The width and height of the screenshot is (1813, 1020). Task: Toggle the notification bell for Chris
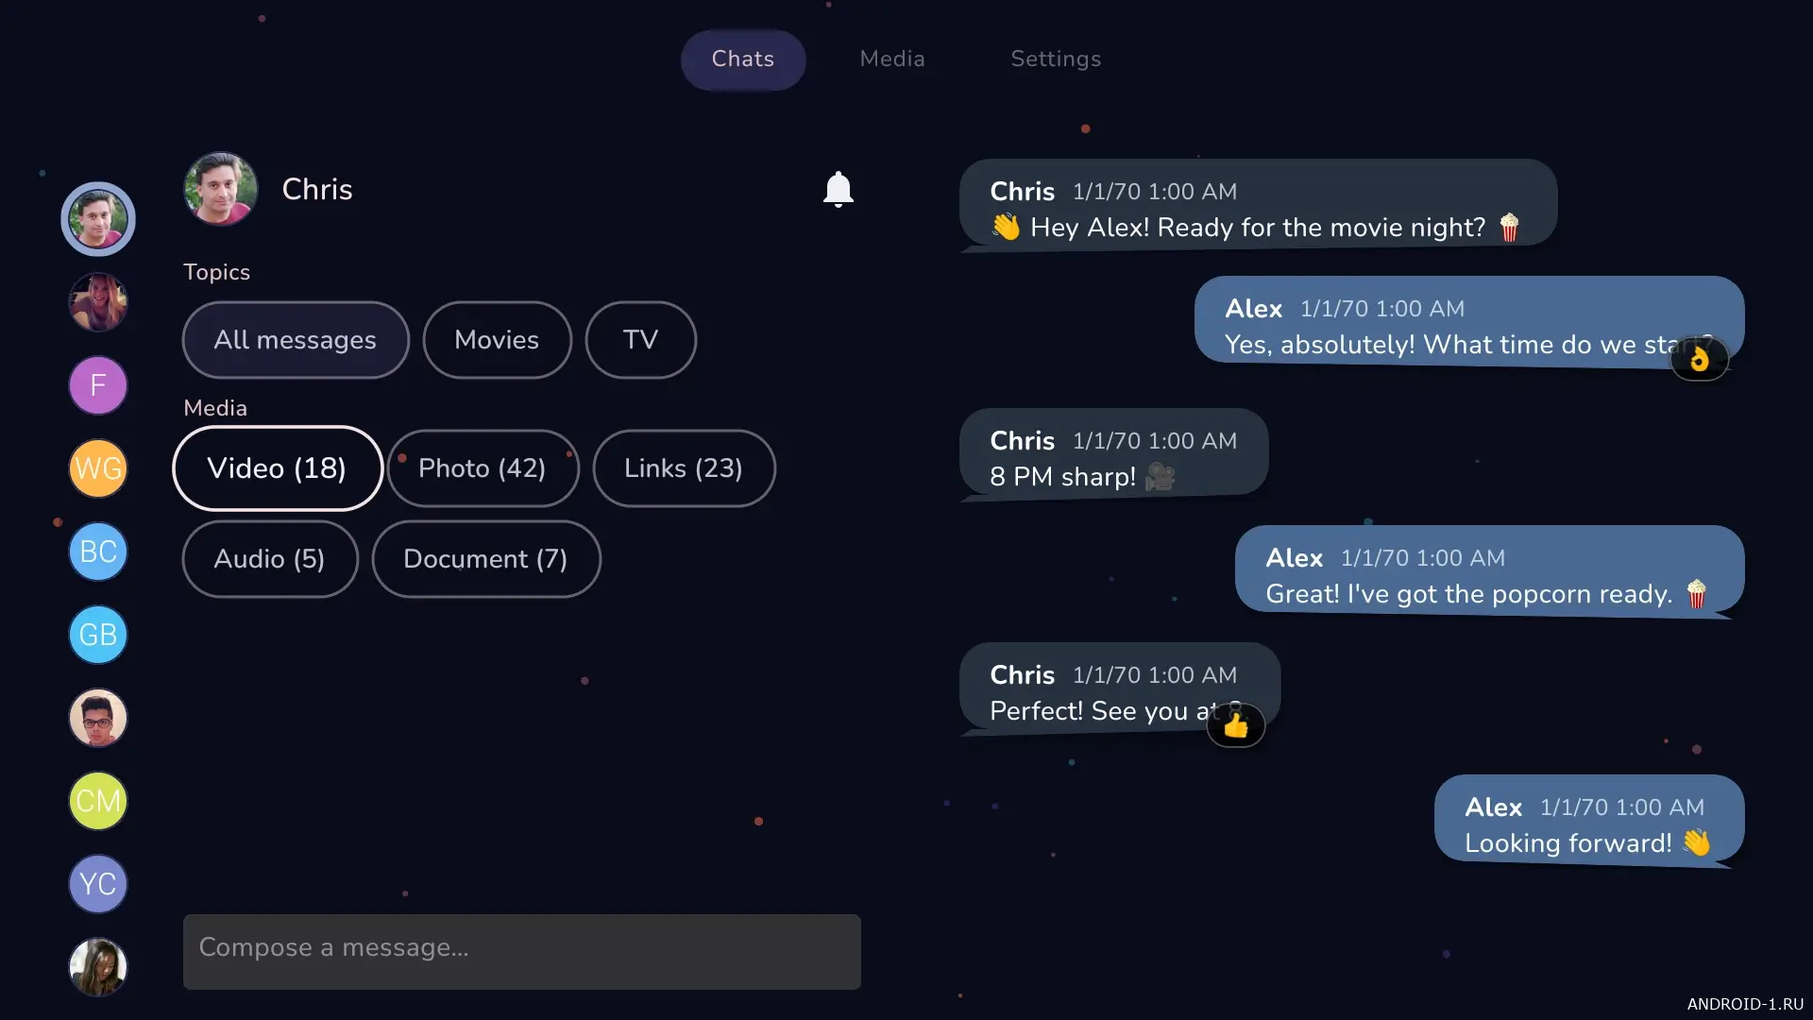(x=838, y=189)
